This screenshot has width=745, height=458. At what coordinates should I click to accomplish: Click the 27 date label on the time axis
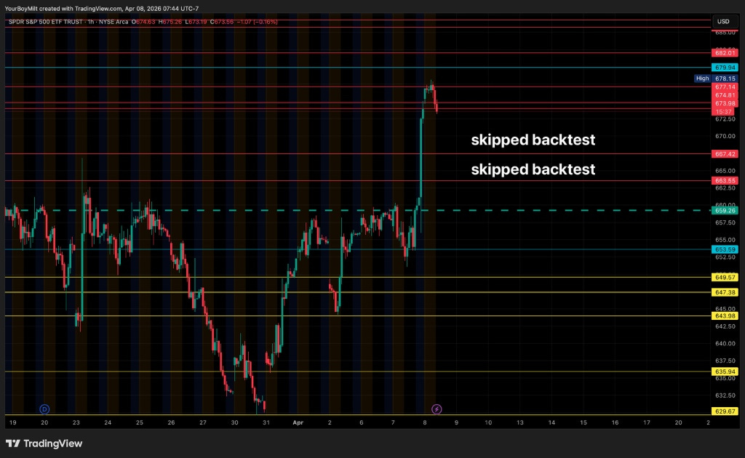(203, 422)
